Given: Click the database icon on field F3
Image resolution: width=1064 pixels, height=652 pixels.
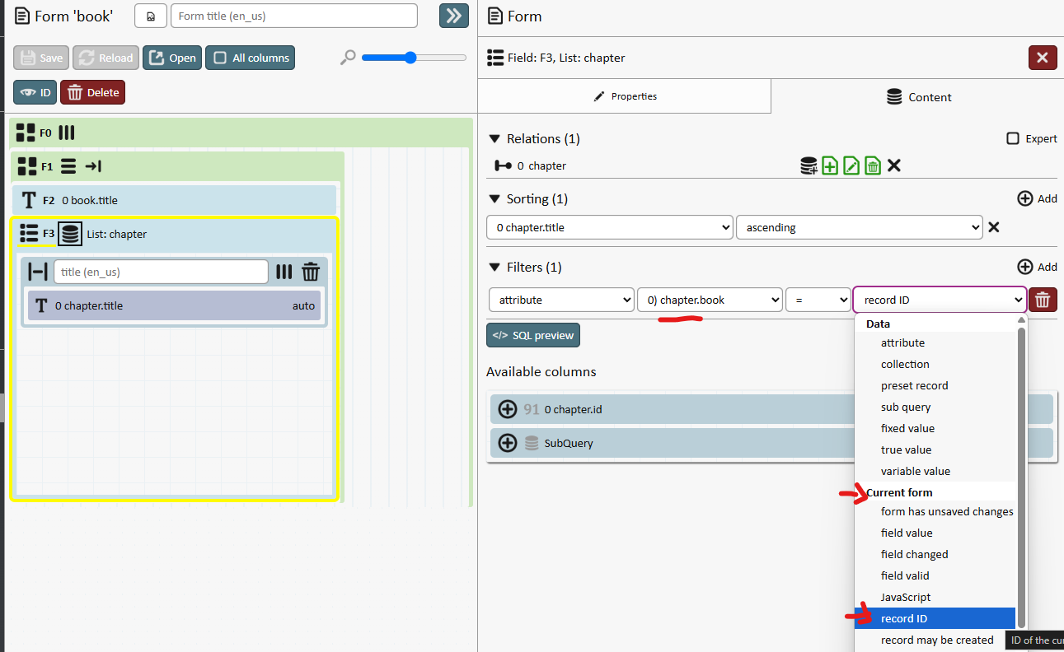Looking at the screenshot, I should (70, 234).
